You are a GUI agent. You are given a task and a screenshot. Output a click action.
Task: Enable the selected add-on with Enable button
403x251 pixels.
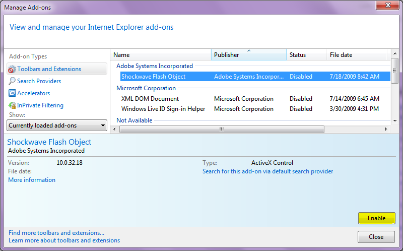(376, 218)
